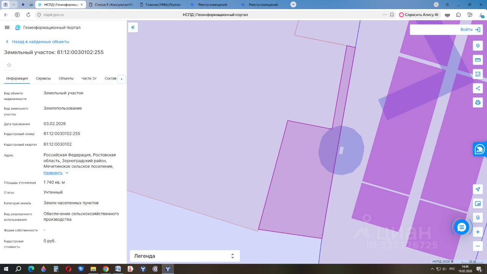Bookmark this page
The height and width of the screenshot is (274, 487).
(x=392, y=15)
